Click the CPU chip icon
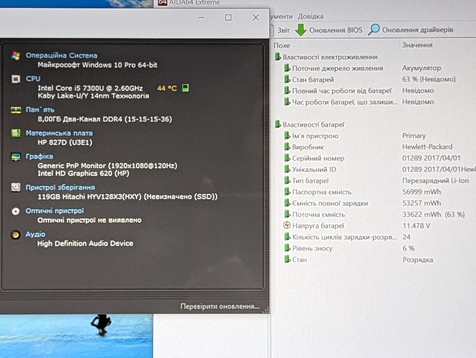476x358 pixels. pos(16,79)
